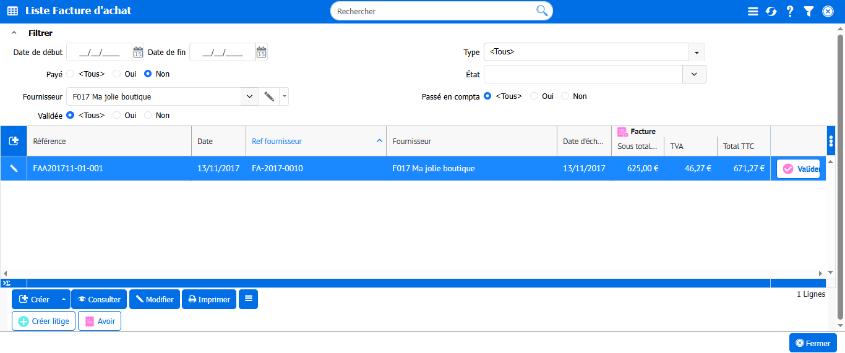Open the help question mark icon
Image resolution: width=845 pixels, height=353 pixels.
coord(790,11)
